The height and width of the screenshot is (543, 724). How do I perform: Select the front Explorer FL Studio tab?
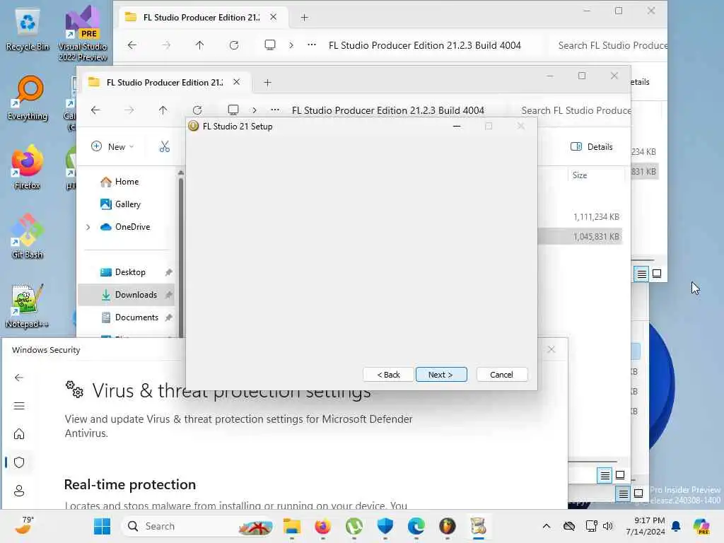pos(164,82)
